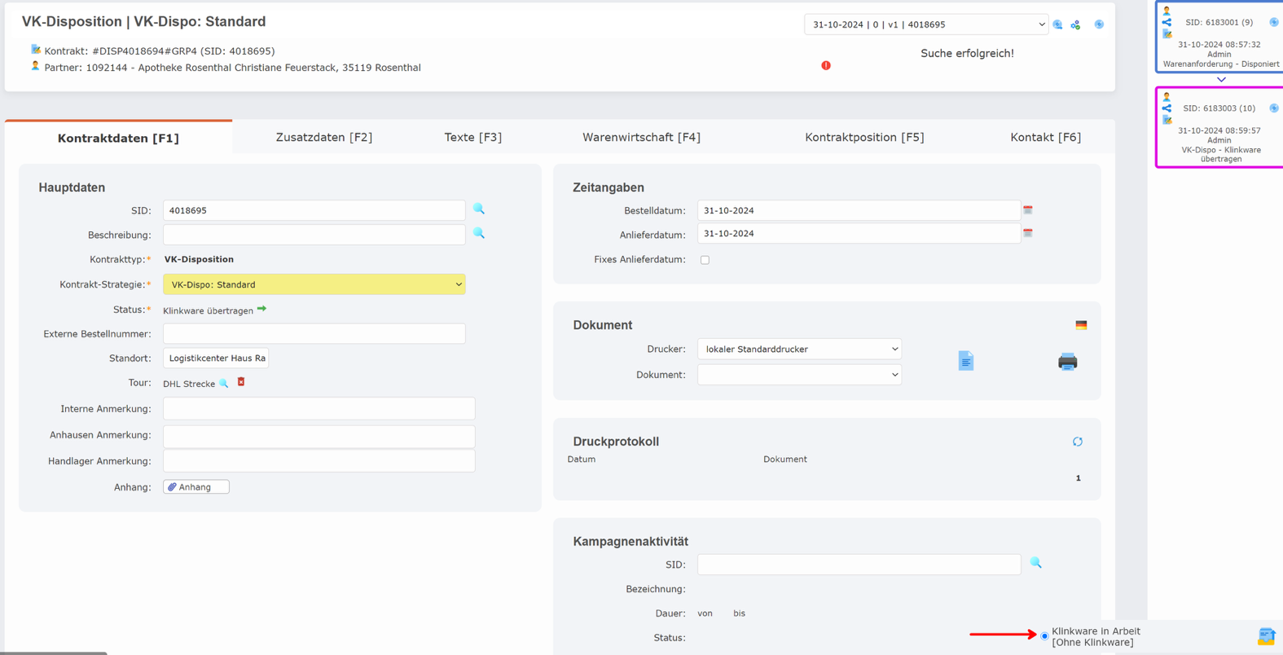Open the calendar picker for Anlieferdatum
This screenshot has width=1283, height=655.
(1028, 234)
